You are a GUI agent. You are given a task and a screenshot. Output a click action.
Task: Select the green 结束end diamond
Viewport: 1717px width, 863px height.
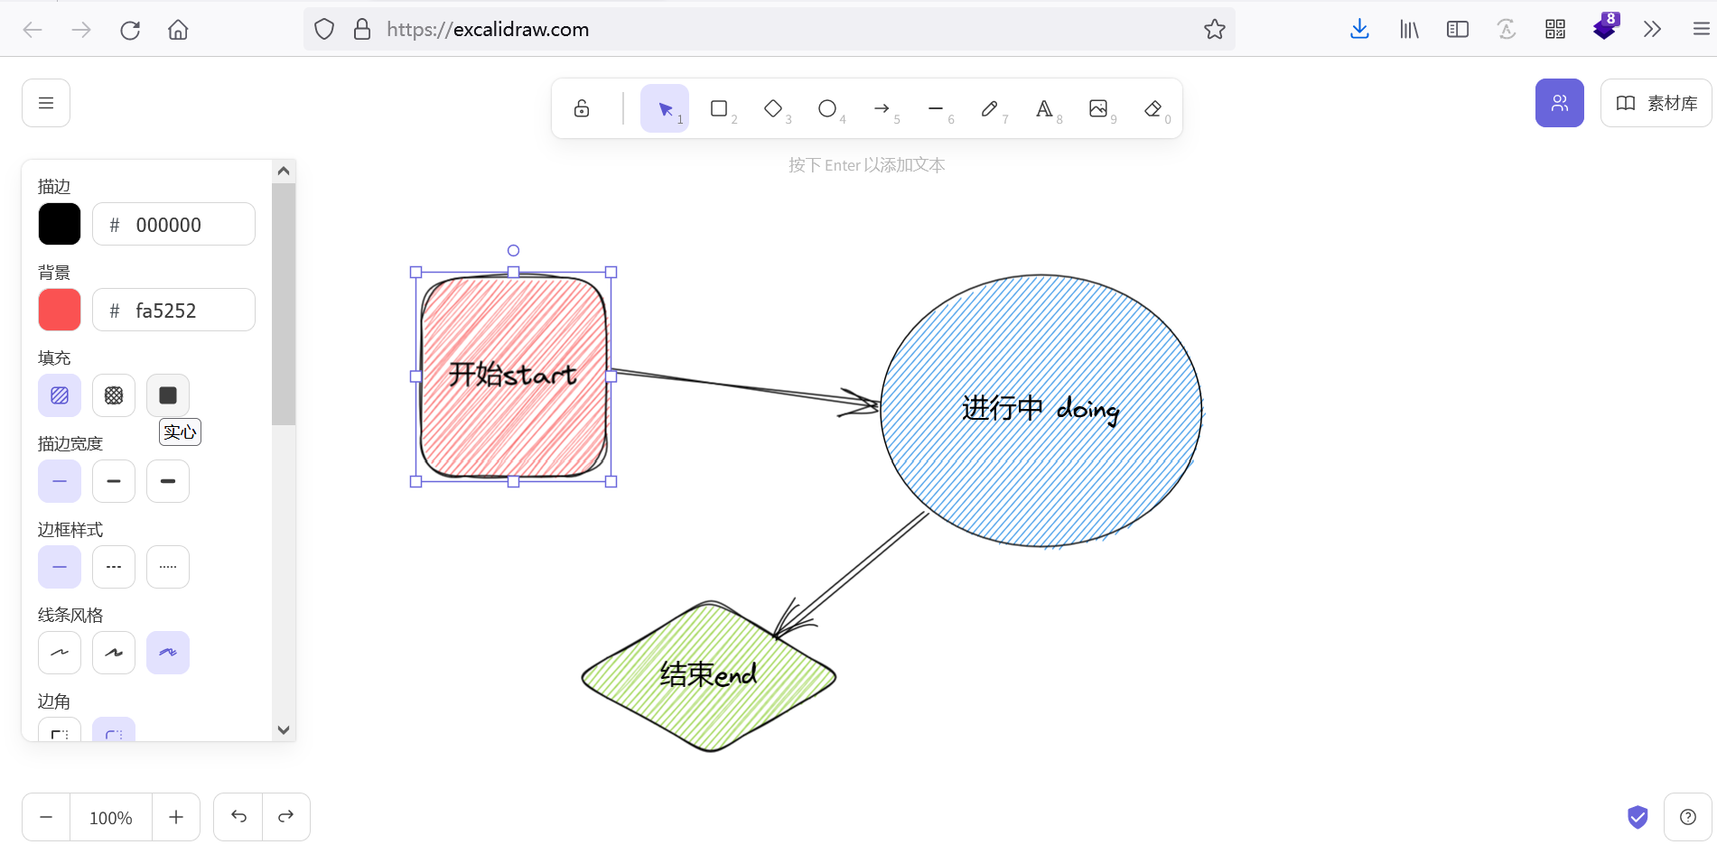click(x=709, y=675)
